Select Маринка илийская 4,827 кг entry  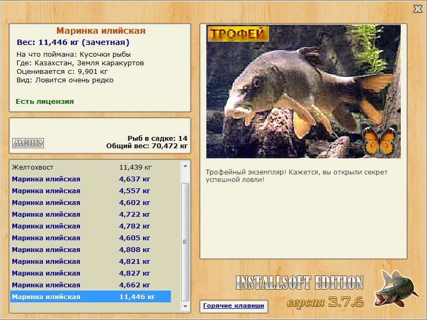tap(91, 273)
